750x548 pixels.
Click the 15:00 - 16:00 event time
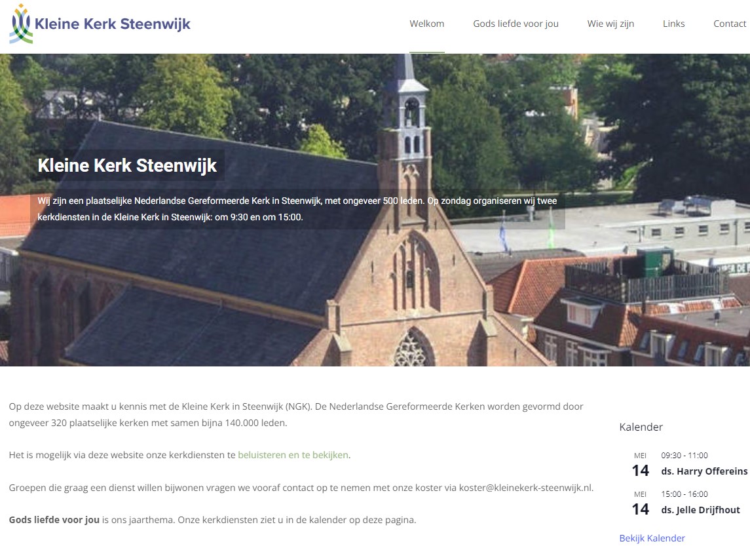coord(684,494)
